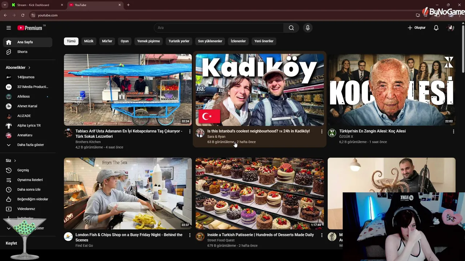Click the Türkiye'nin En Zengin Ailesi title
The height and width of the screenshot is (261, 465).
tap(372, 131)
